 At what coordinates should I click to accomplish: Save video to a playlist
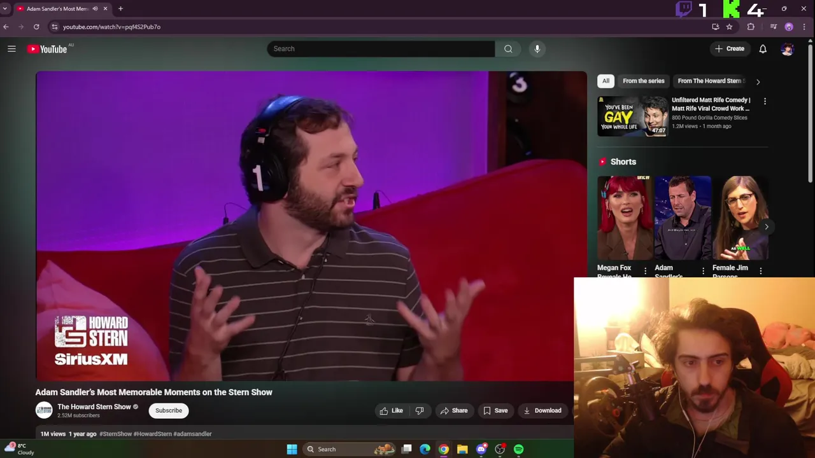(x=495, y=410)
